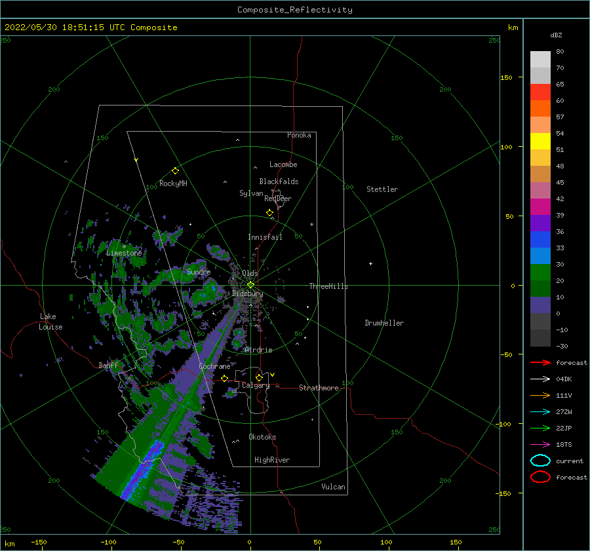Image resolution: width=590 pixels, height=551 pixels.
Task: Select the red forecast arrow in legend
Action: click(x=540, y=362)
